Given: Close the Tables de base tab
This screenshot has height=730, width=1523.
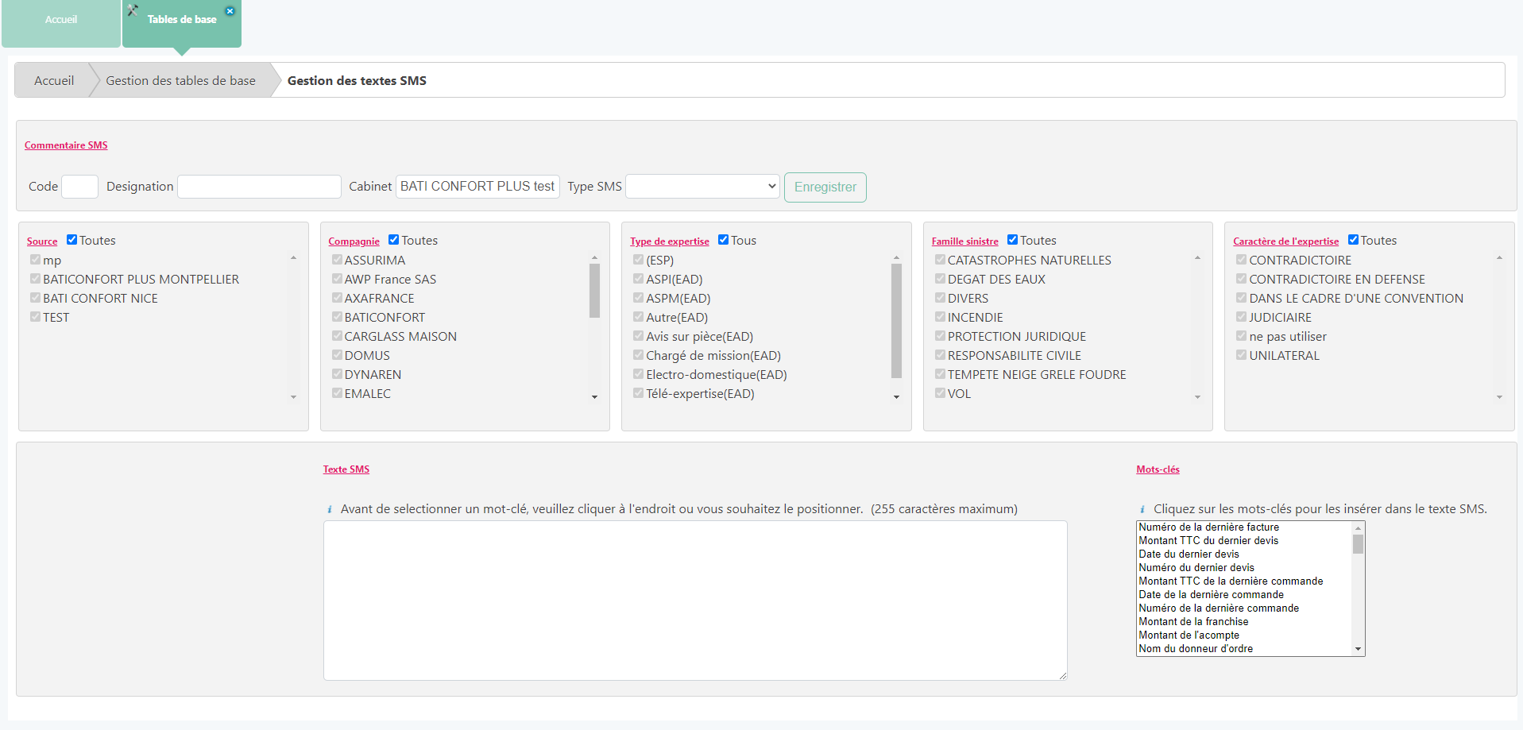Looking at the screenshot, I should pos(230,11).
